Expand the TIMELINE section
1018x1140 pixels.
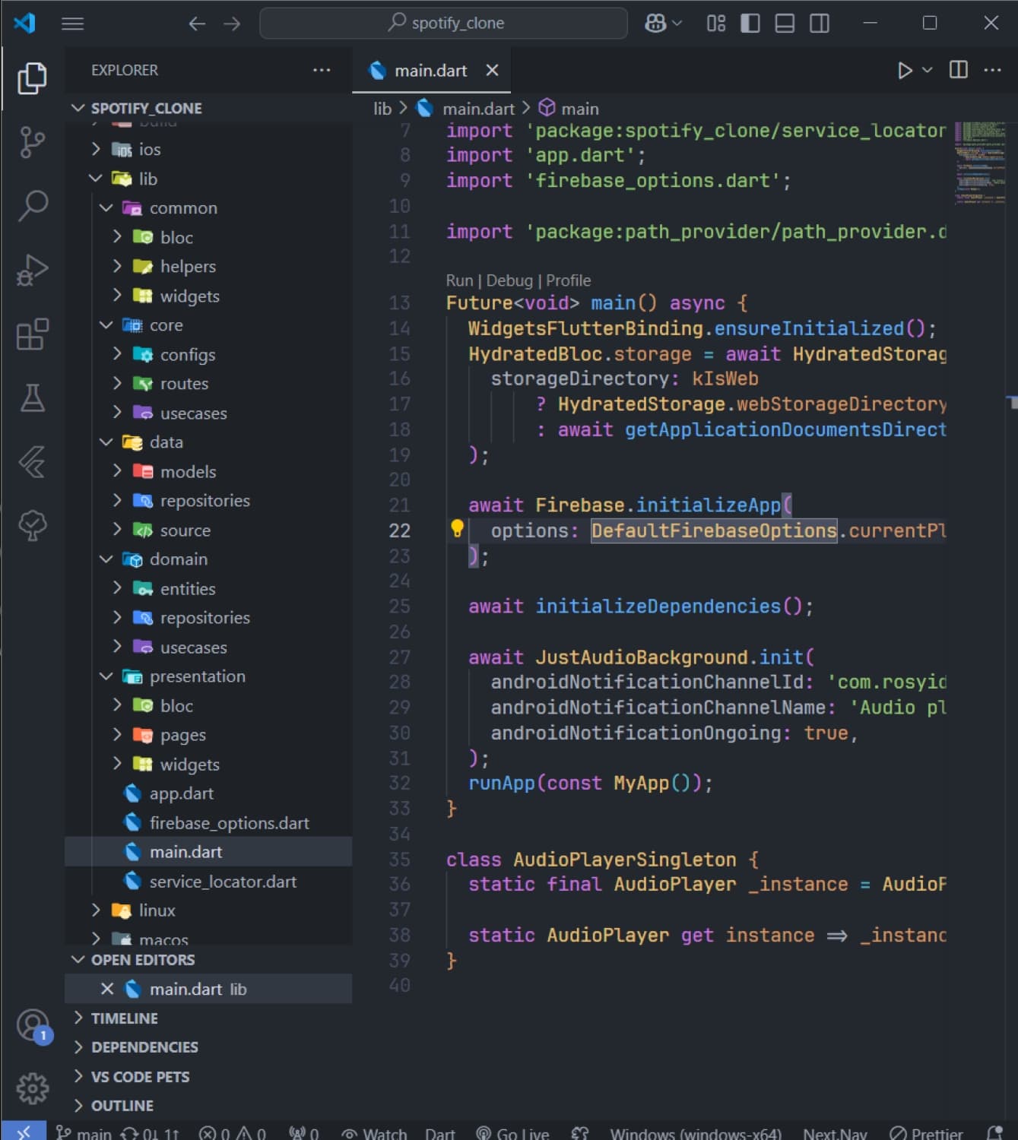pyautogui.click(x=208, y=1018)
